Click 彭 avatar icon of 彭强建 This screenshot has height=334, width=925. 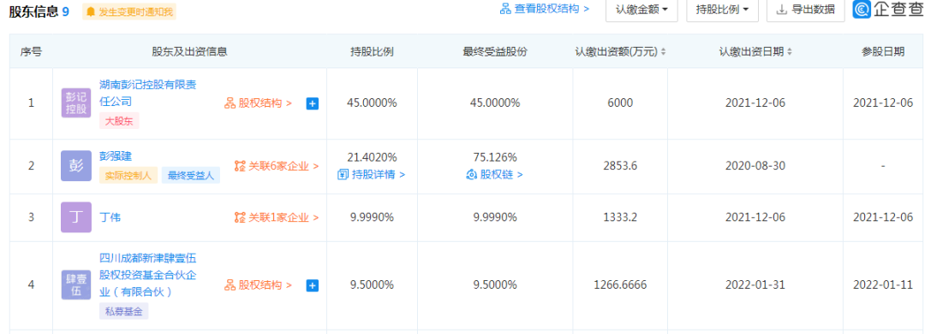tap(76, 165)
